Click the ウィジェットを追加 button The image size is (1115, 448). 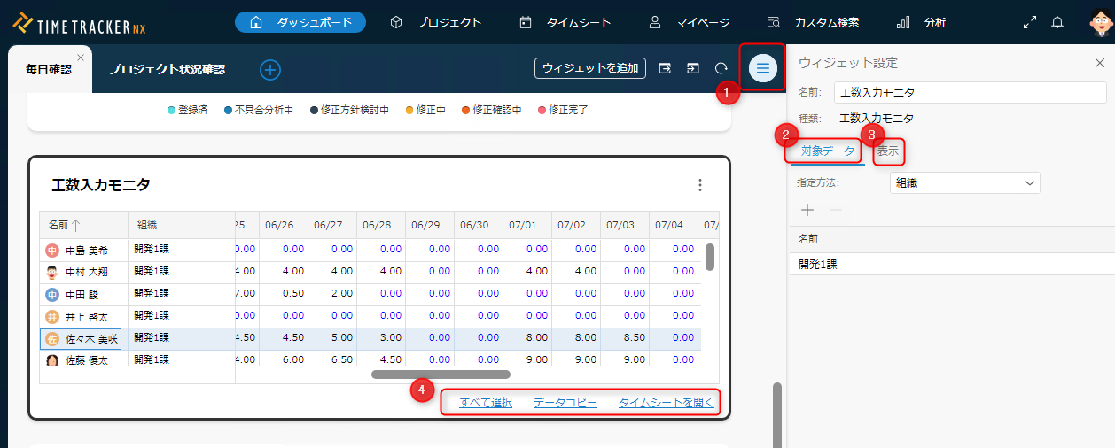(x=589, y=68)
